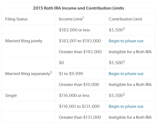Click the $5,500 contribution limit for Single
The width and height of the screenshot is (158, 125).
(117, 95)
